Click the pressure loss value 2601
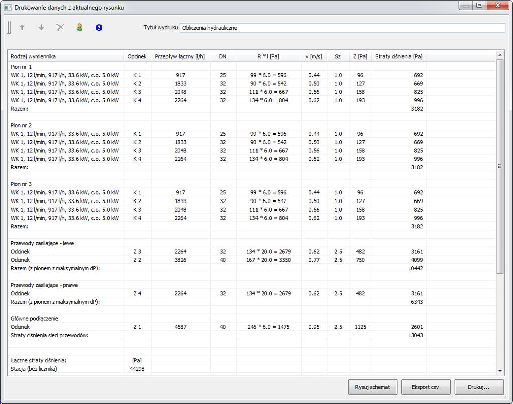513x404 pixels. [417, 327]
